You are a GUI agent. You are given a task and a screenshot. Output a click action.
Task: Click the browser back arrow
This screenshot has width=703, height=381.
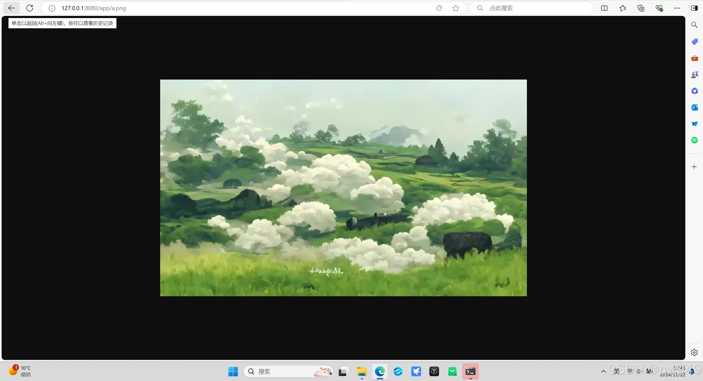11,8
